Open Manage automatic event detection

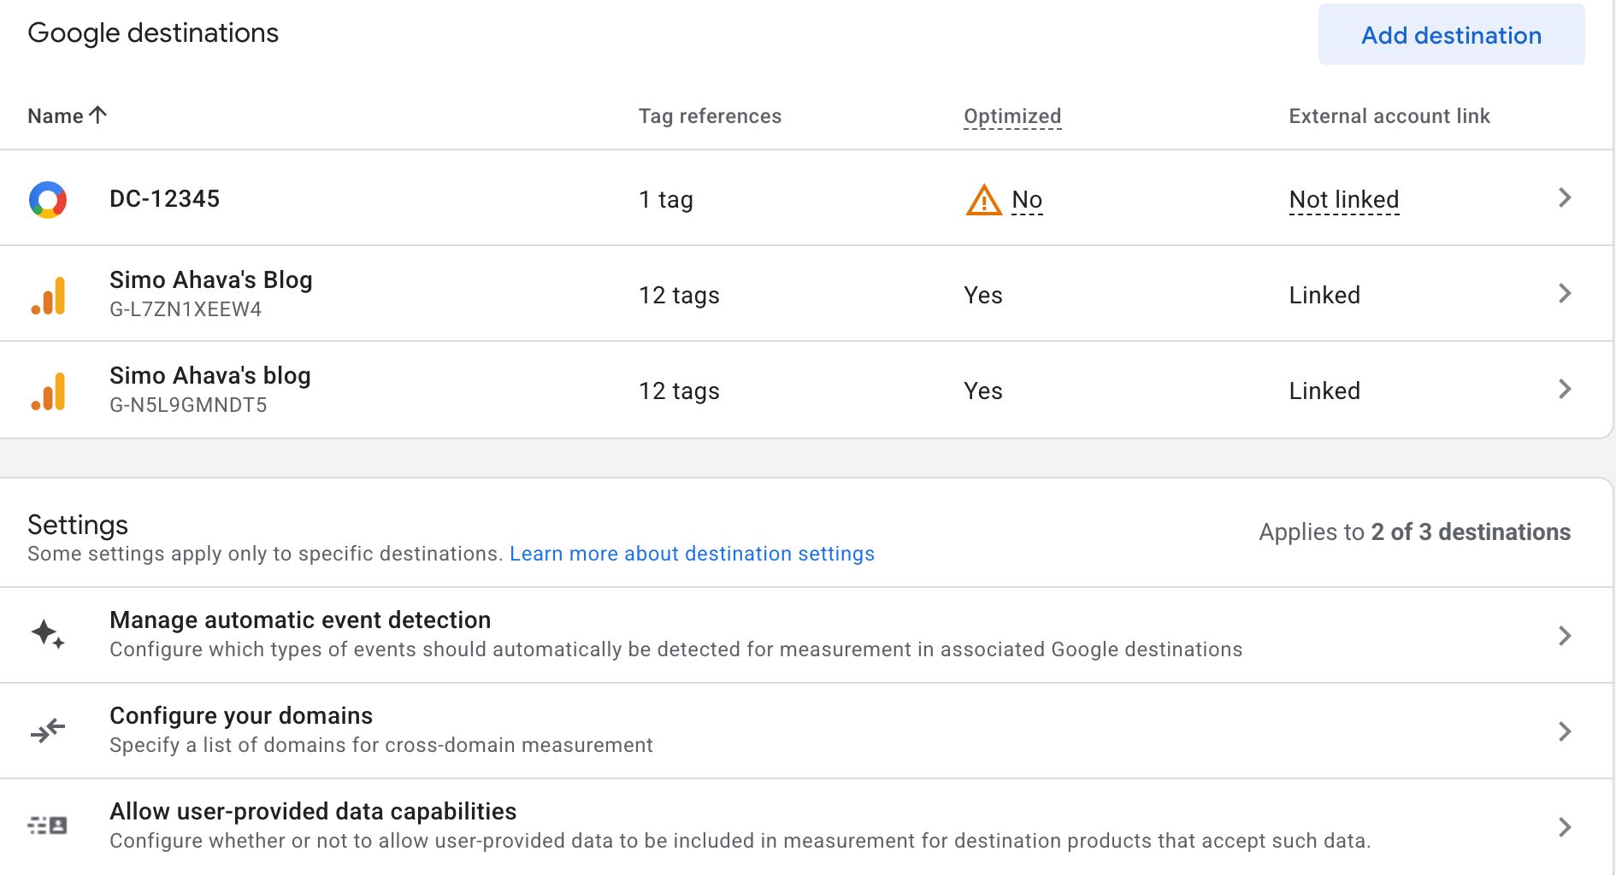[807, 635]
